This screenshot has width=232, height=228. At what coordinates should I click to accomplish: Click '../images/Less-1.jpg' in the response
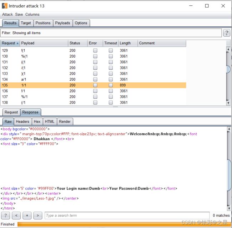[x=37, y=198]
